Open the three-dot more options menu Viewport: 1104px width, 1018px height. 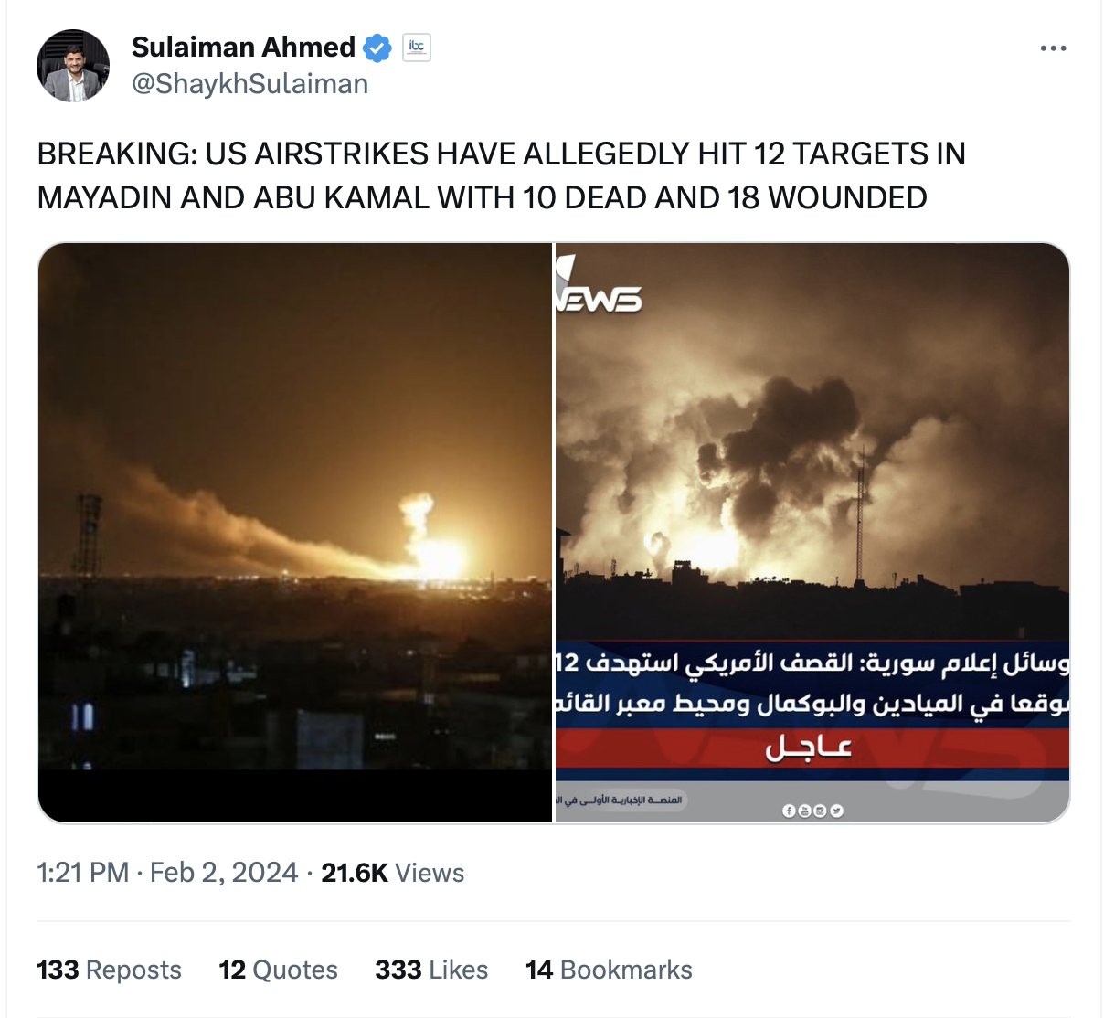[x=1053, y=48]
